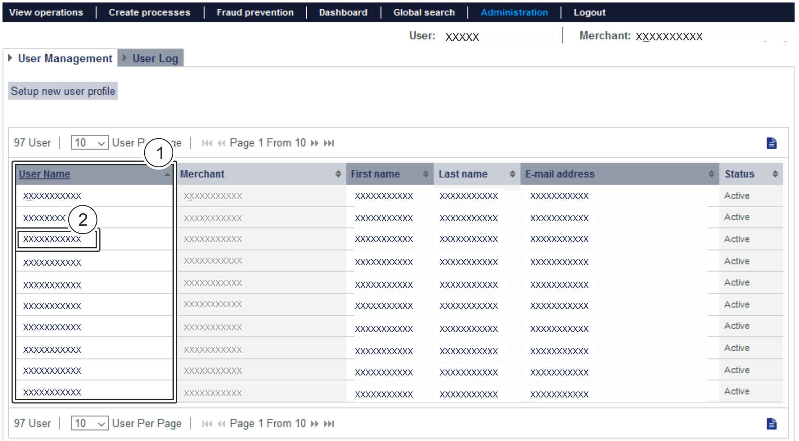Click the Logout menu item
Viewport: 799px width, 441px height.
[x=589, y=12]
